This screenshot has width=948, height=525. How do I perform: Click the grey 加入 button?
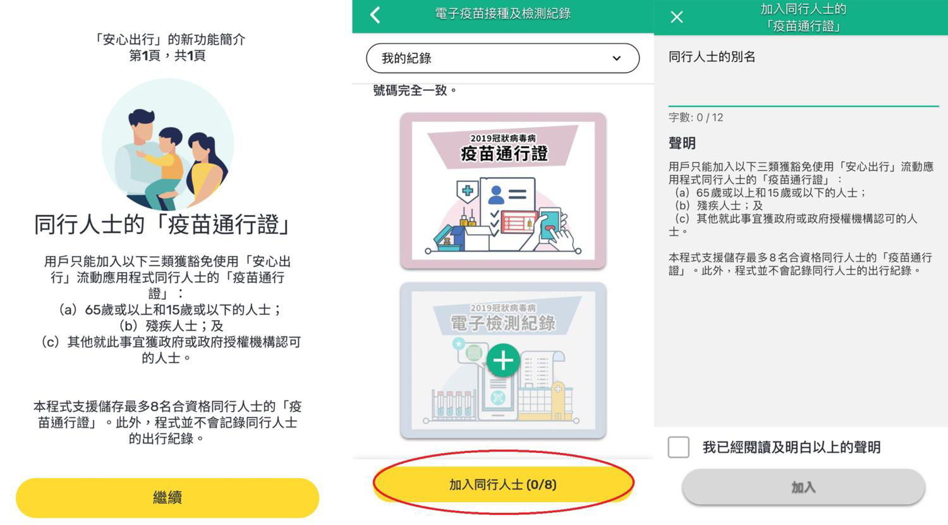coord(803,487)
